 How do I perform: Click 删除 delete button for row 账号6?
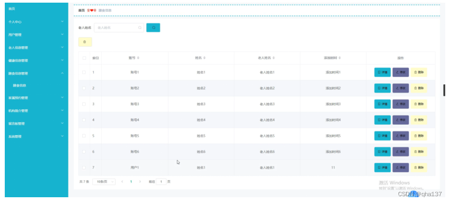419,152
